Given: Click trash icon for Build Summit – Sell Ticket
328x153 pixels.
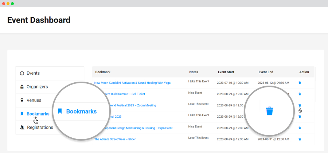Looking at the screenshot, I should 300,94.
